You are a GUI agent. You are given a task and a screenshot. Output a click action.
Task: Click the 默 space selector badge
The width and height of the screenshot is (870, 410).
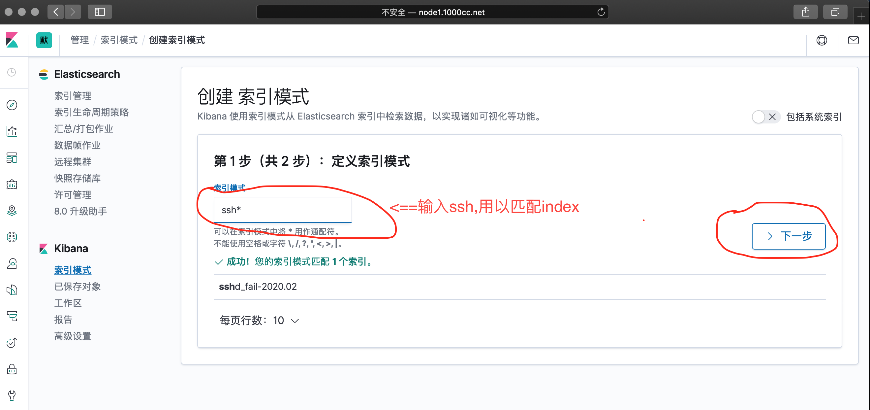pyautogui.click(x=44, y=40)
